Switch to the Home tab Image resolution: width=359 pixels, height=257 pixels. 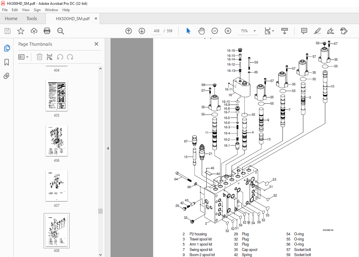click(x=11, y=19)
